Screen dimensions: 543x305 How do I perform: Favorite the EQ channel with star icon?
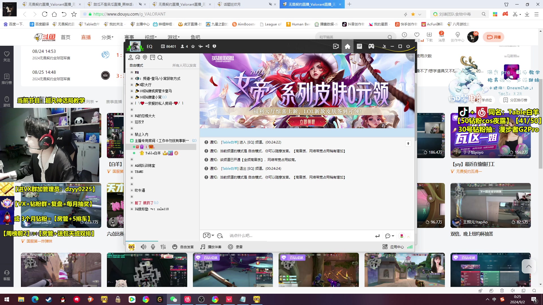[193, 46]
